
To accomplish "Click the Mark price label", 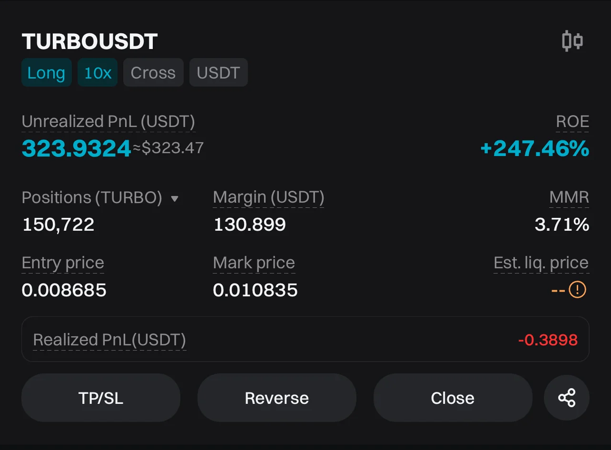I will [254, 263].
